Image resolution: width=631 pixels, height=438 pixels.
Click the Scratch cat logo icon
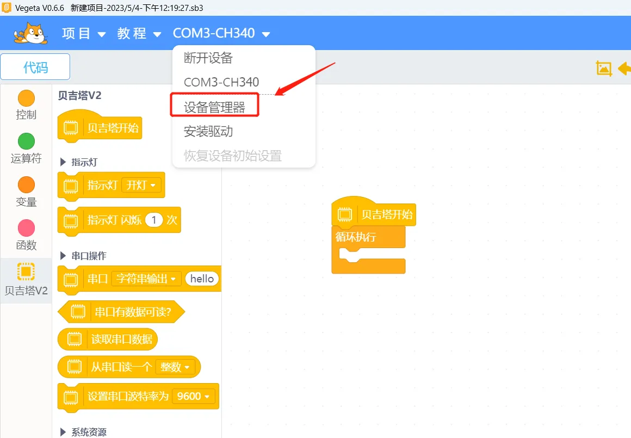pos(31,34)
